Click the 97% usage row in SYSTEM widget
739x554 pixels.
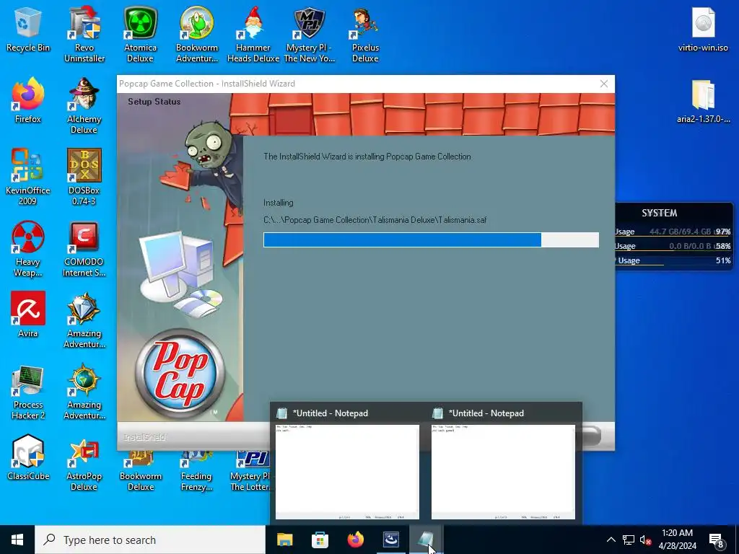point(673,232)
